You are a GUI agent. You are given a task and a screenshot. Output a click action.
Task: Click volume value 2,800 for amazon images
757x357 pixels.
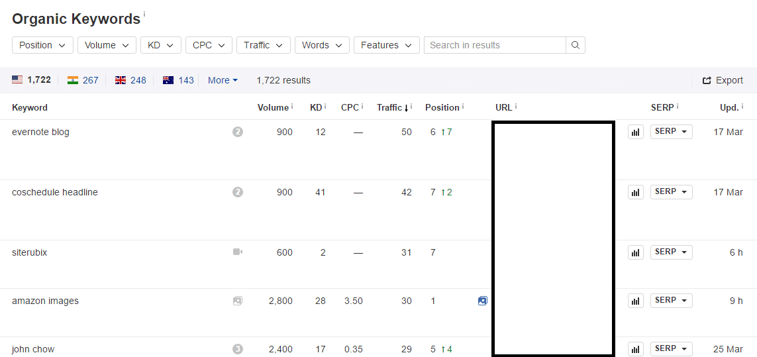pos(281,301)
